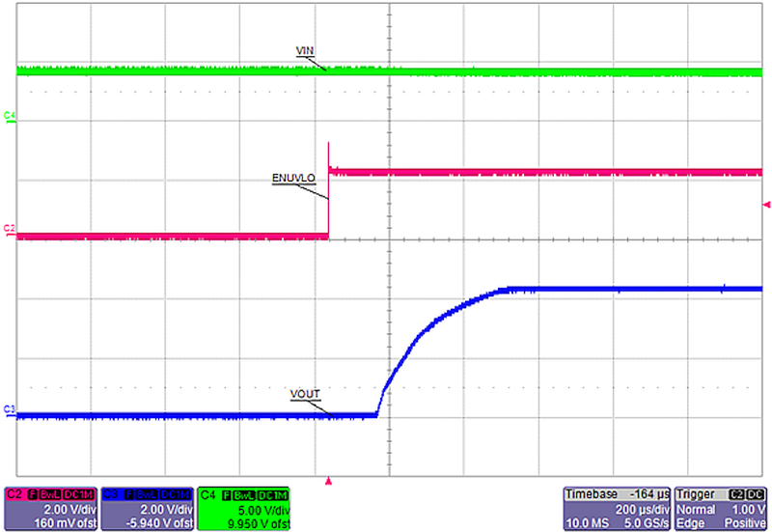Select the VIN waveform label
The width and height of the screenshot is (772, 532).
(x=305, y=51)
